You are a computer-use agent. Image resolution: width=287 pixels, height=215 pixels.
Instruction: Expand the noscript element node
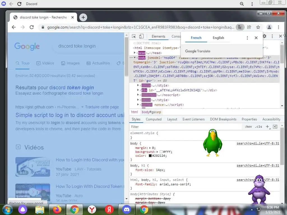coord(138,95)
